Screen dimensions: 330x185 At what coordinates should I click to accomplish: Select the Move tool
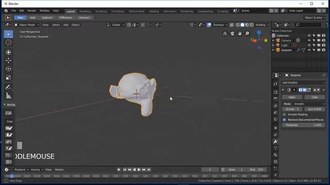(8, 61)
